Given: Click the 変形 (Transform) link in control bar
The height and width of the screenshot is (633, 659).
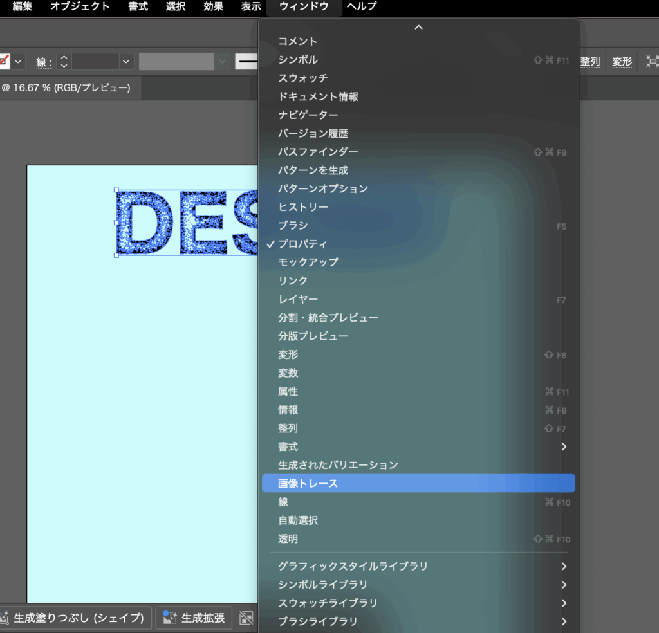Looking at the screenshot, I should 622,62.
